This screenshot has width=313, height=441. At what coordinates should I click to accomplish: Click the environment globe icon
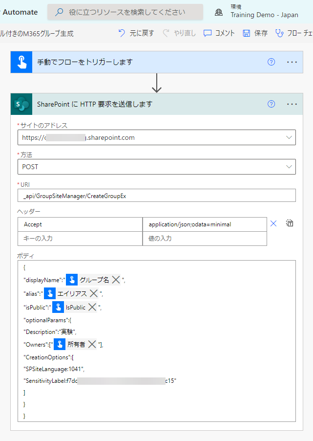219,12
